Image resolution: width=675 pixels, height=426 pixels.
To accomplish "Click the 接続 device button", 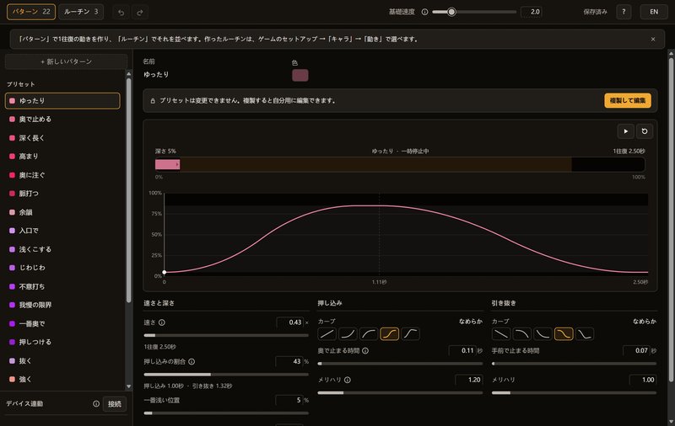I will click(x=115, y=403).
